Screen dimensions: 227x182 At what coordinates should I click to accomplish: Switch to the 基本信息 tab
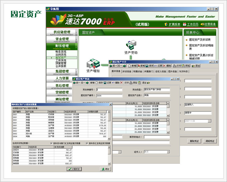(x=116, y=71)
